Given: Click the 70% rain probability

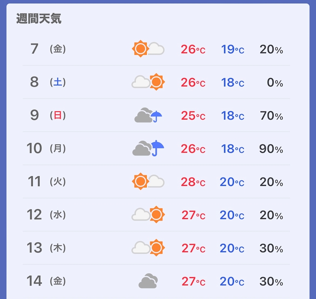Looking at the screenshot, I should coord(271,116).
